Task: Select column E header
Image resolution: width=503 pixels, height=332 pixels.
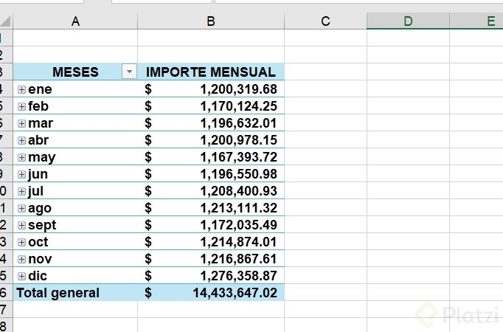Action: pyautogui.click(x=476, y=21)
